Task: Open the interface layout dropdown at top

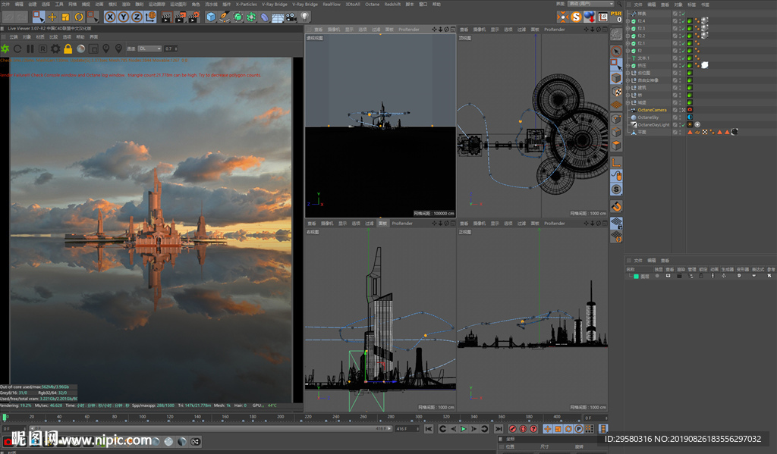Action: (590, 4)
